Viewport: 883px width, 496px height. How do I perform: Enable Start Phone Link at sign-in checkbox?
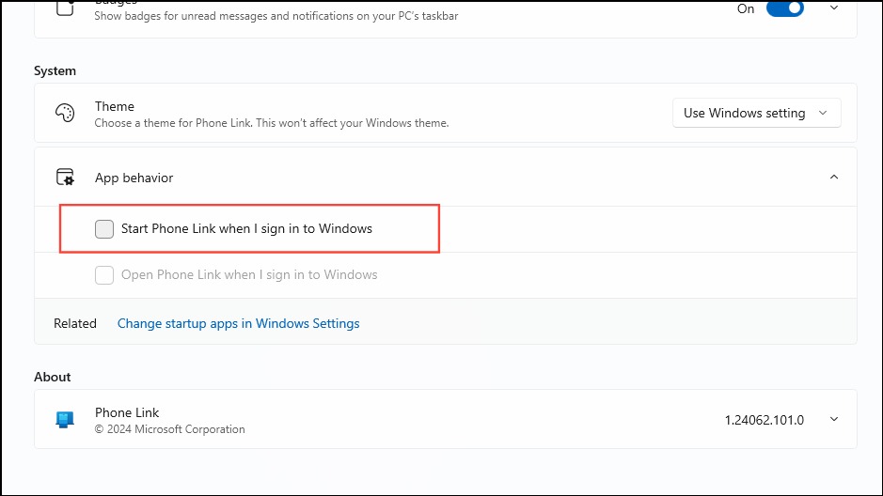[x=104, y=229]
